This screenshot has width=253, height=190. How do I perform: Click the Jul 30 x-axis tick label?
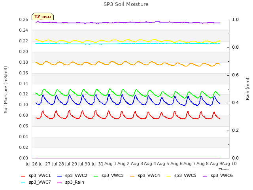coord(84,164)
